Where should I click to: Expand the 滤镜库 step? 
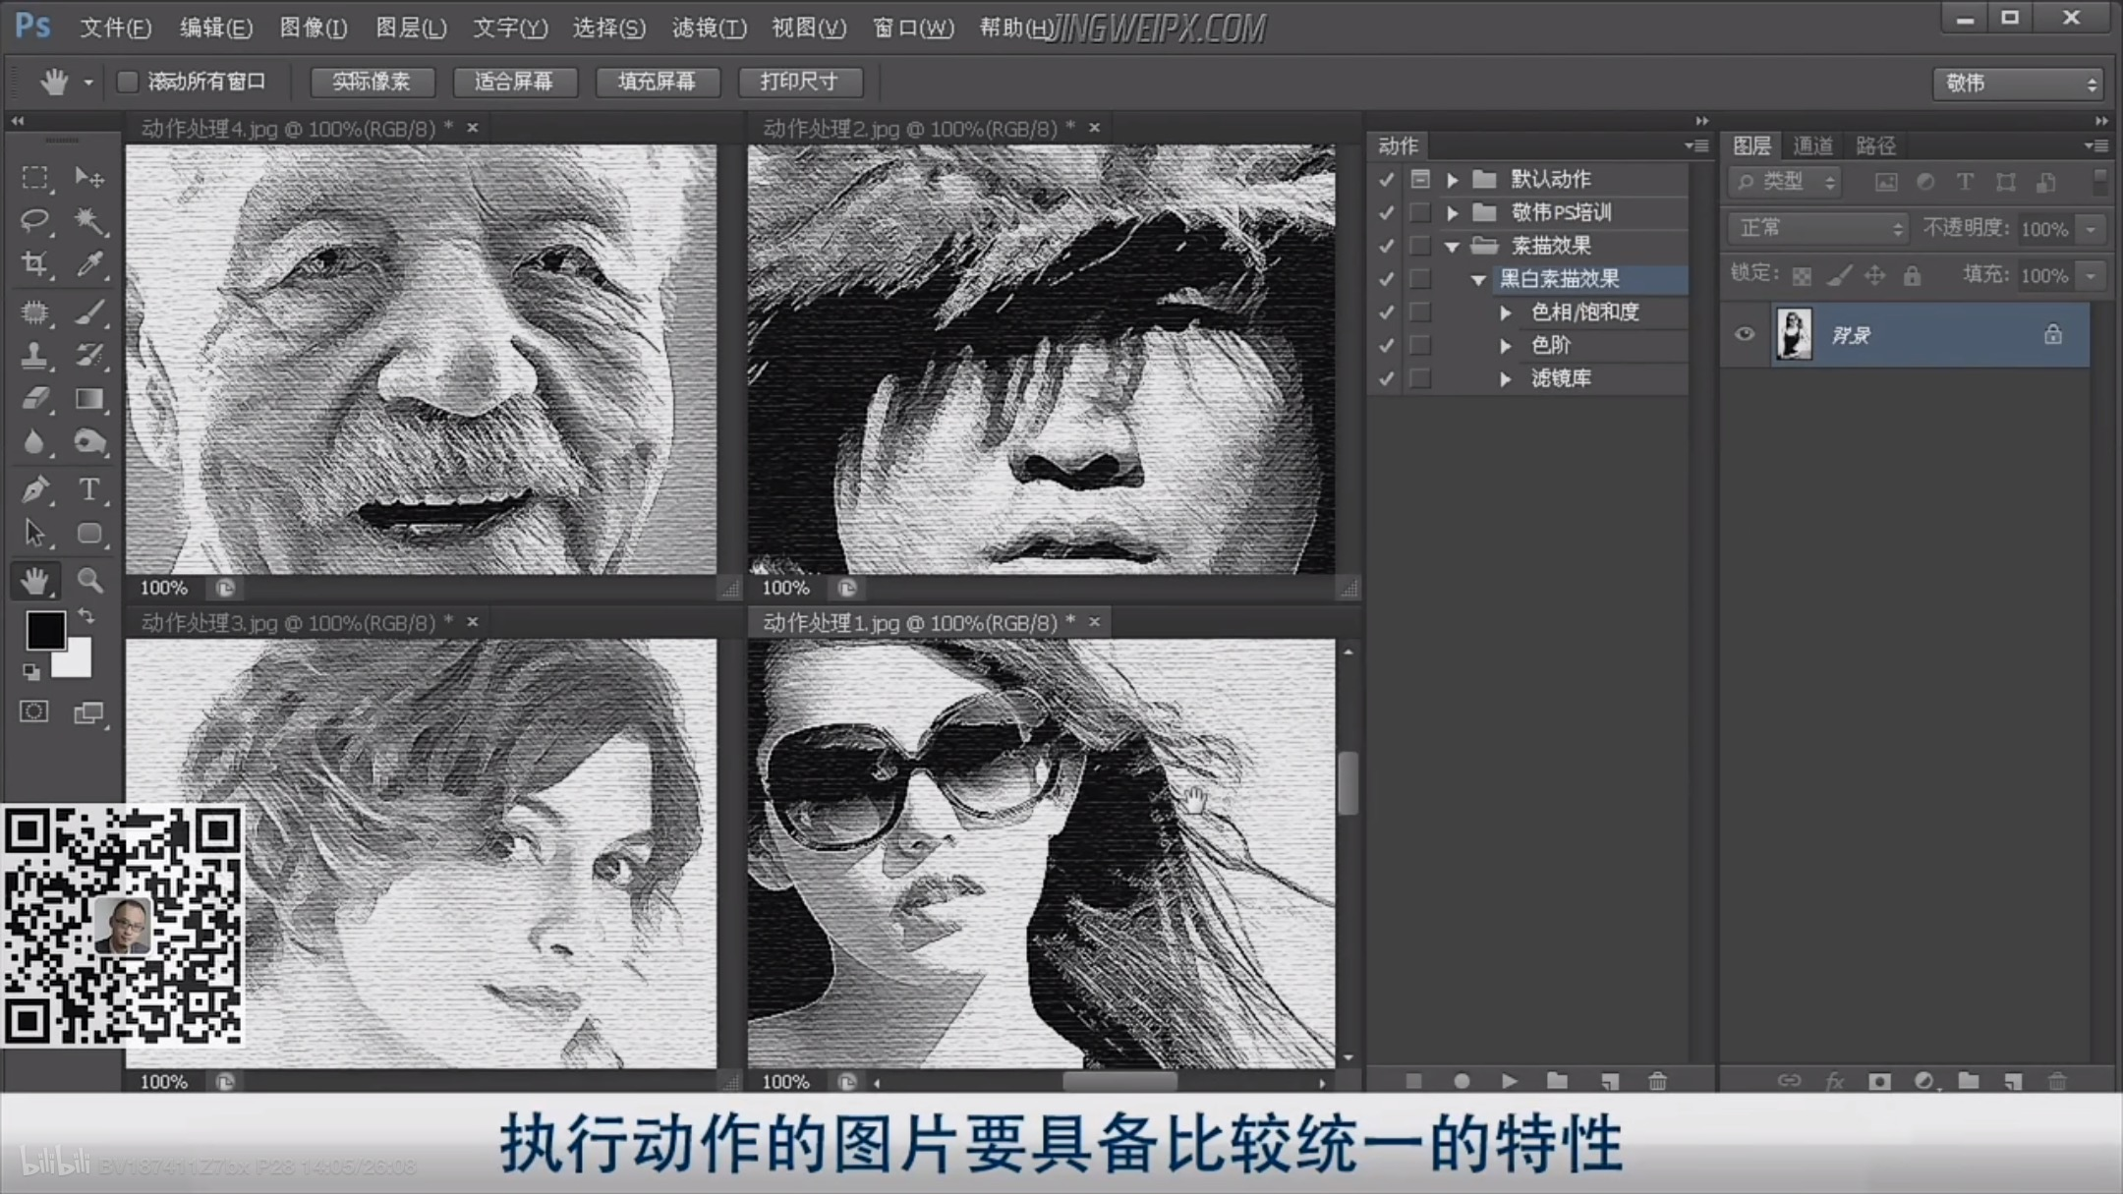pos(1506,379)
